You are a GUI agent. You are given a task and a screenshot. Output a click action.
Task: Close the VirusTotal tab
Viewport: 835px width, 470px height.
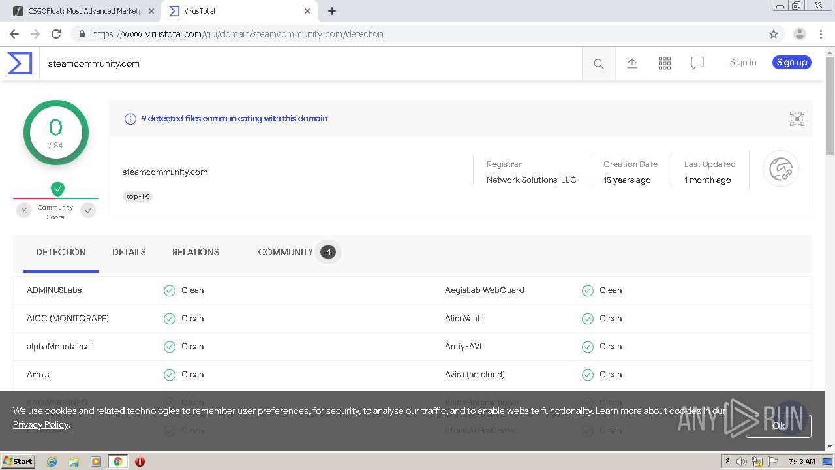pos(307,11)
